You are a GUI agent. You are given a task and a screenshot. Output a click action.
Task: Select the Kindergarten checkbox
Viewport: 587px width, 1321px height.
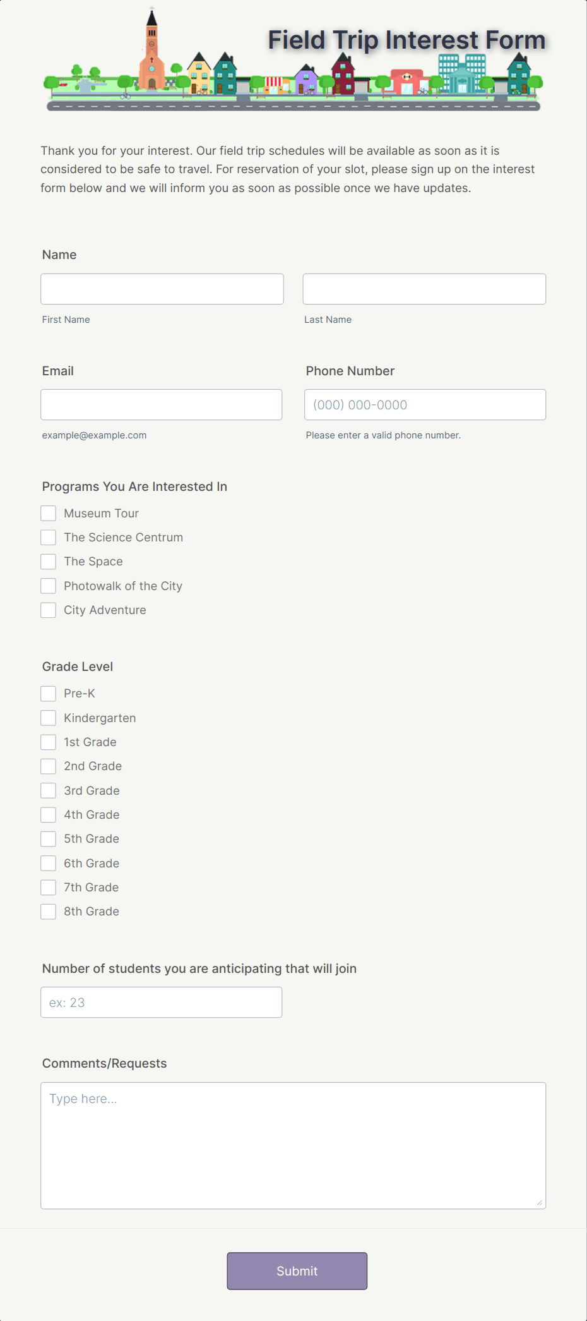point(48,718)
